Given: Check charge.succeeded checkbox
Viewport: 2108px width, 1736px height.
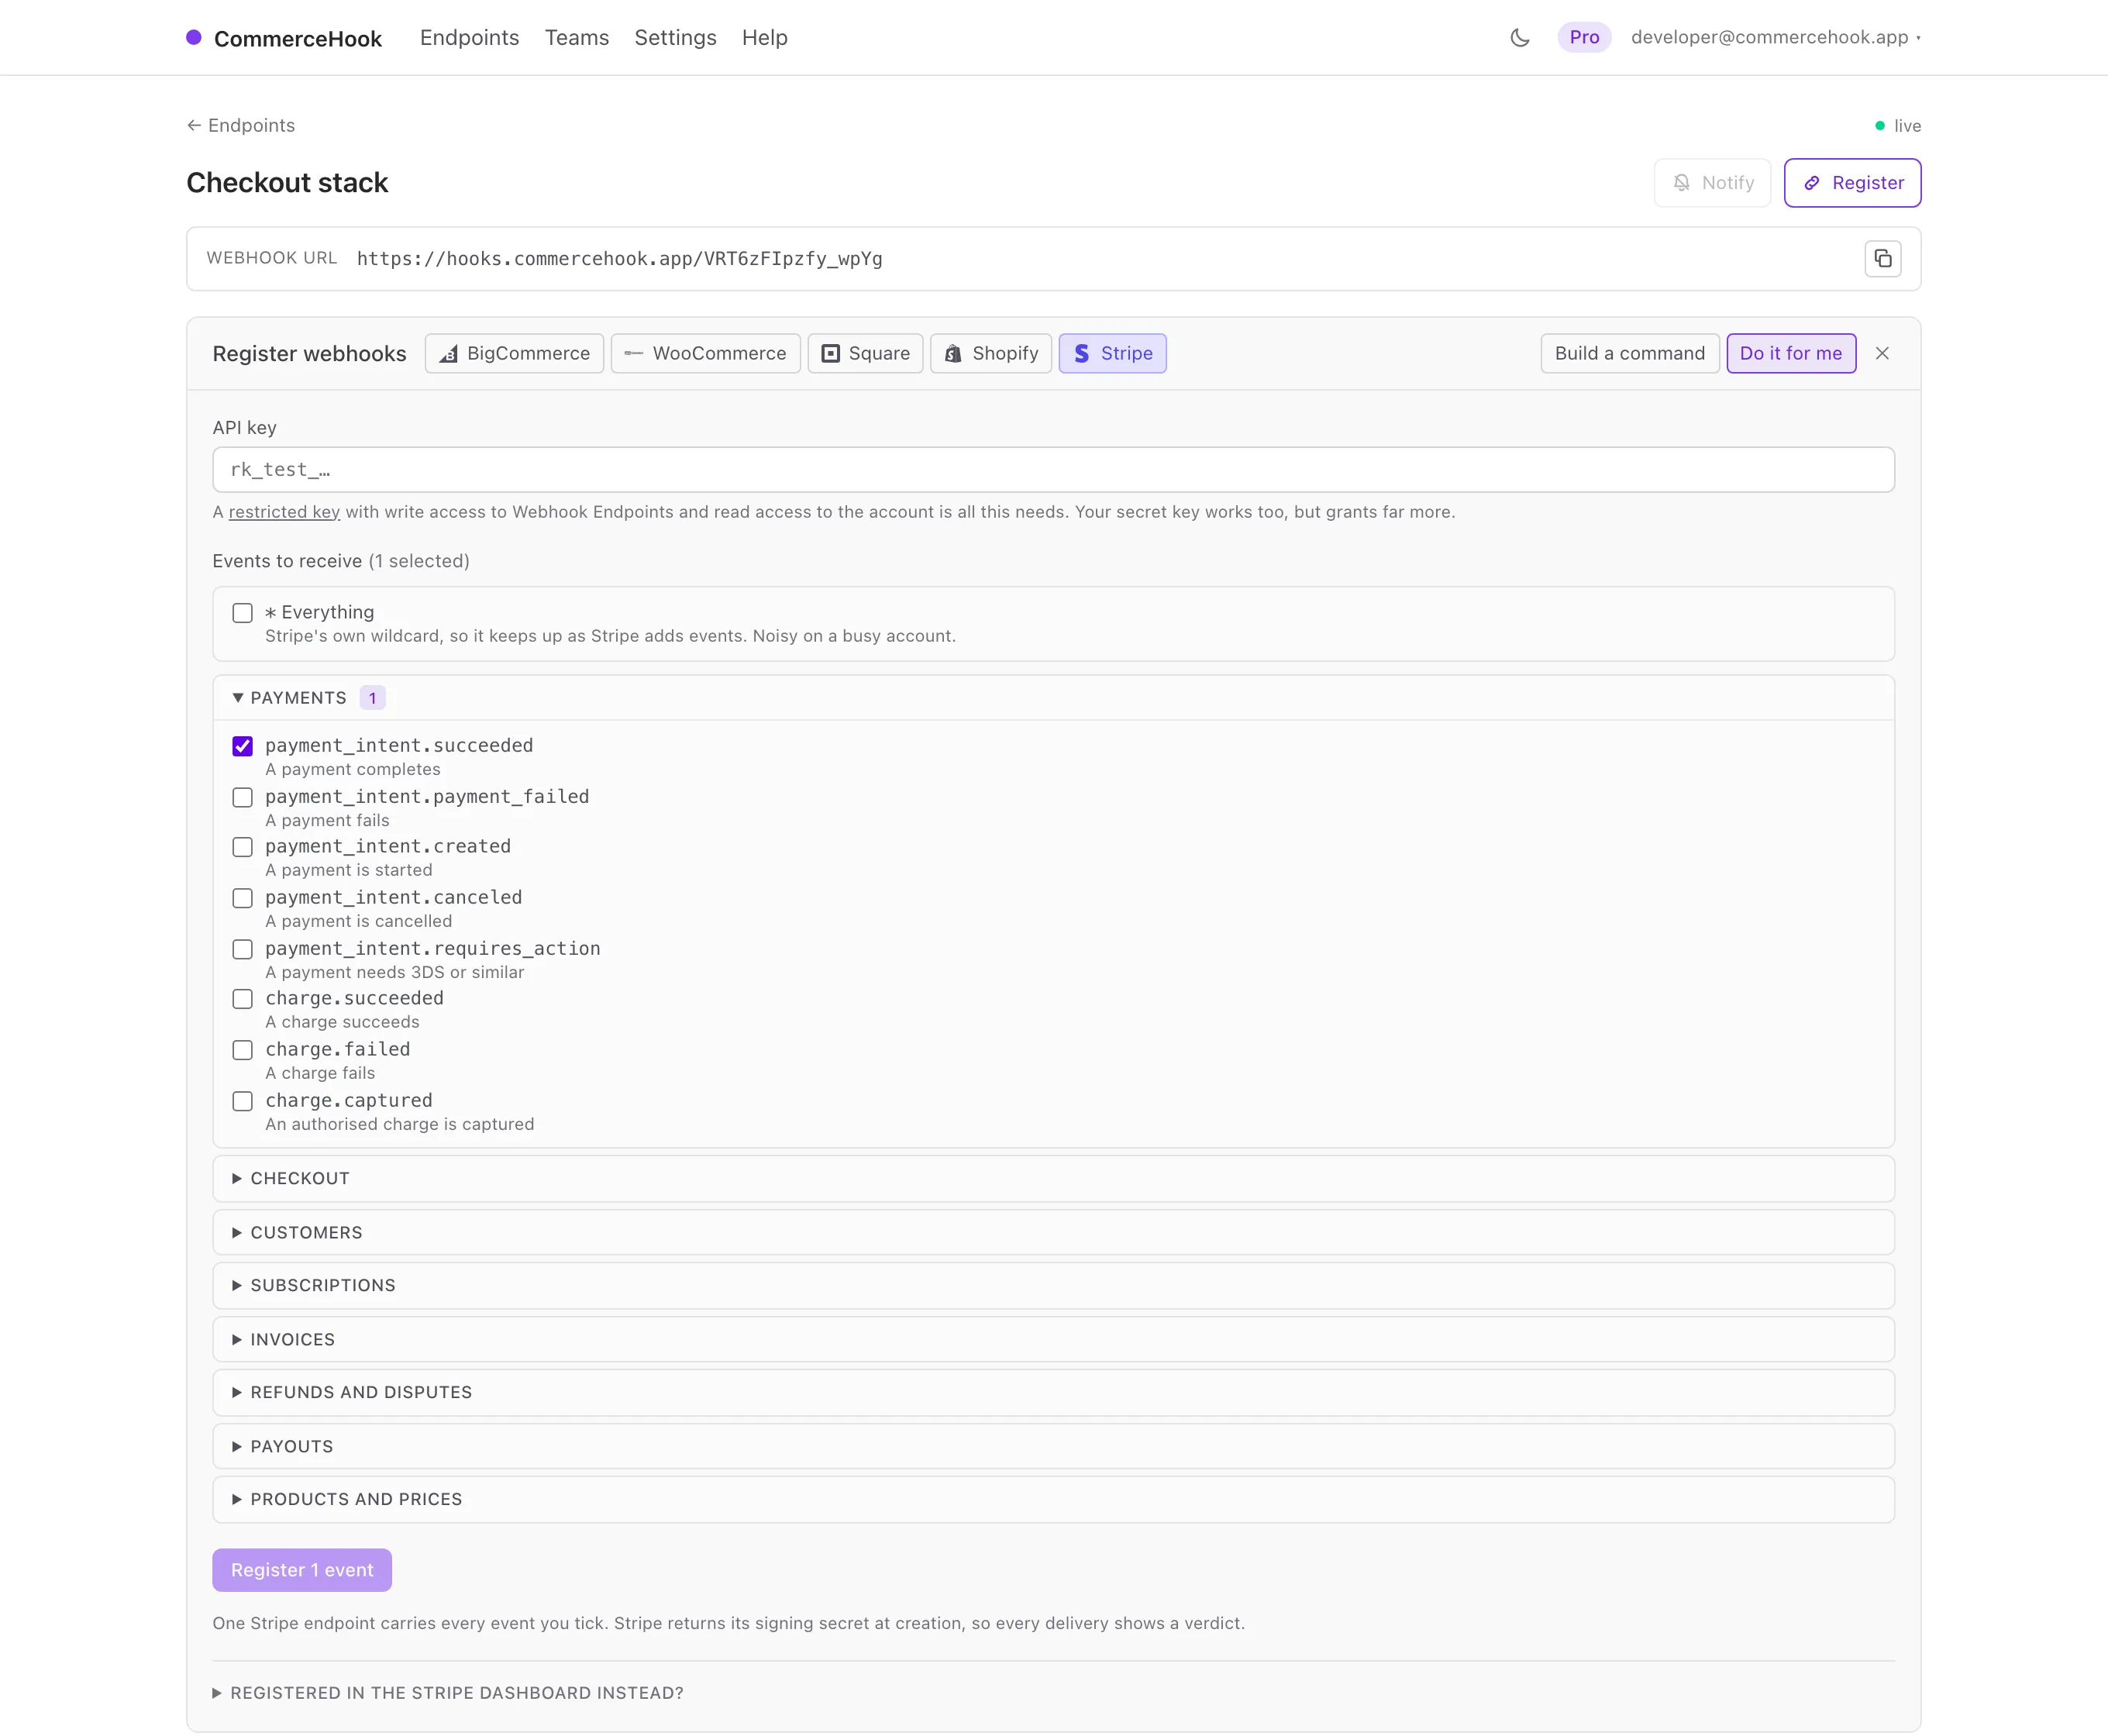Looking at the screenshot, I should (242, 999).
